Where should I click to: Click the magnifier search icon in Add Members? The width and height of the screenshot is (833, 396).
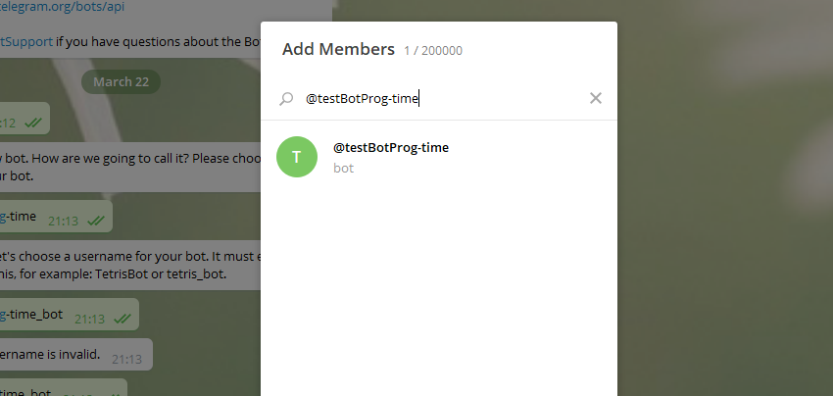click(x=286, y=98)
